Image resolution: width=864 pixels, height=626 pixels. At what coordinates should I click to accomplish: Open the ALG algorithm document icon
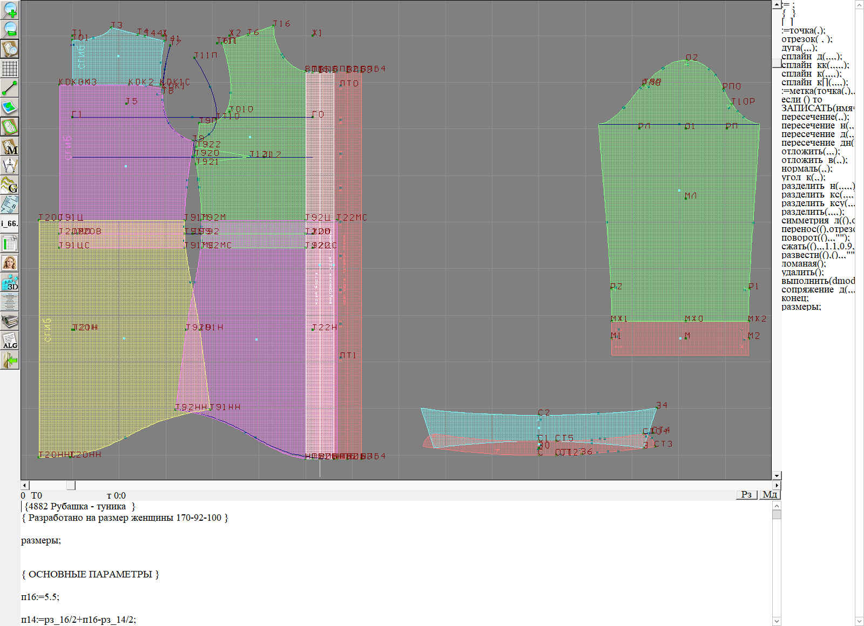click(x=10, y=341)
